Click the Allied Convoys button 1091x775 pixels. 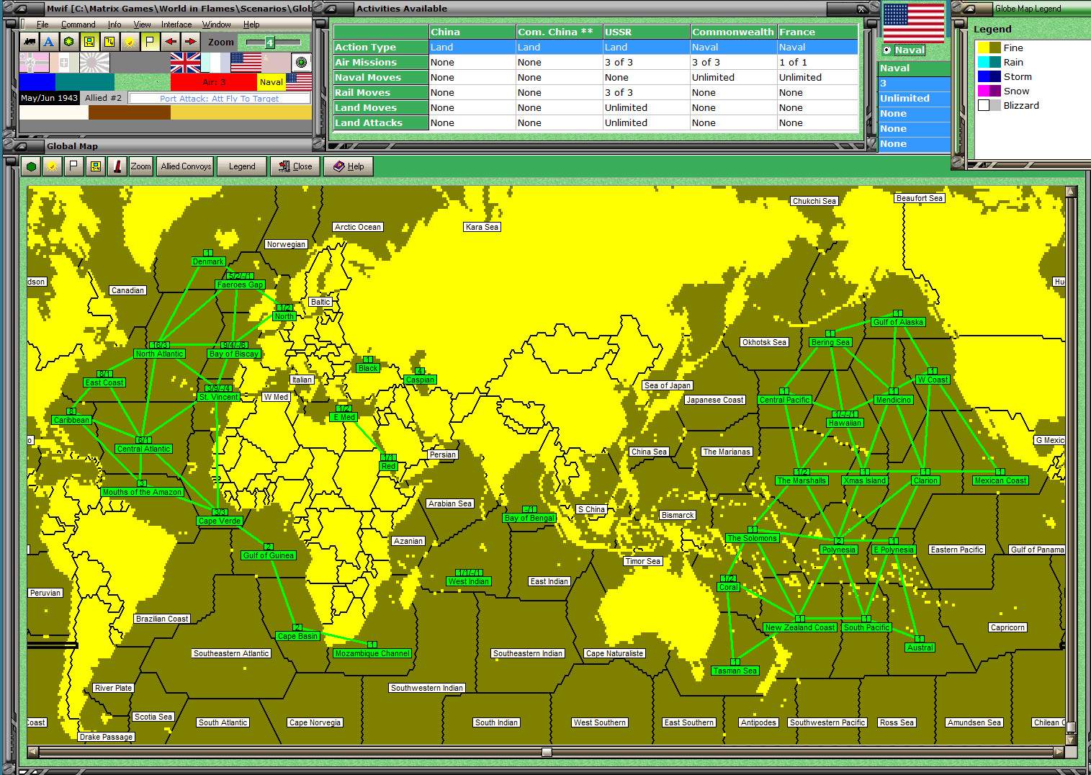pyautogui.click(x=187, y=166)
